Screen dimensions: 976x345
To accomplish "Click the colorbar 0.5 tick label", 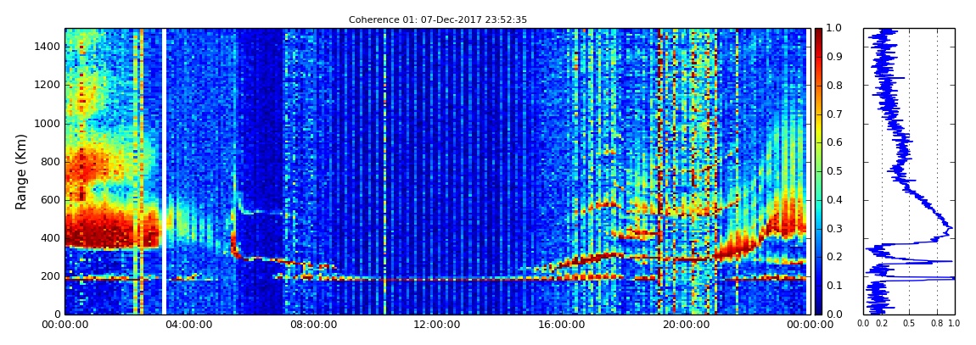I will click(833, 171).
